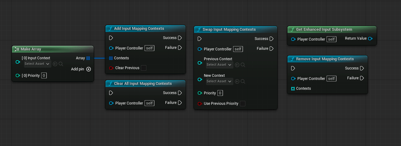Click Swap node Player Controller pin
Screen dimensions: 401x146
(200, 49)
